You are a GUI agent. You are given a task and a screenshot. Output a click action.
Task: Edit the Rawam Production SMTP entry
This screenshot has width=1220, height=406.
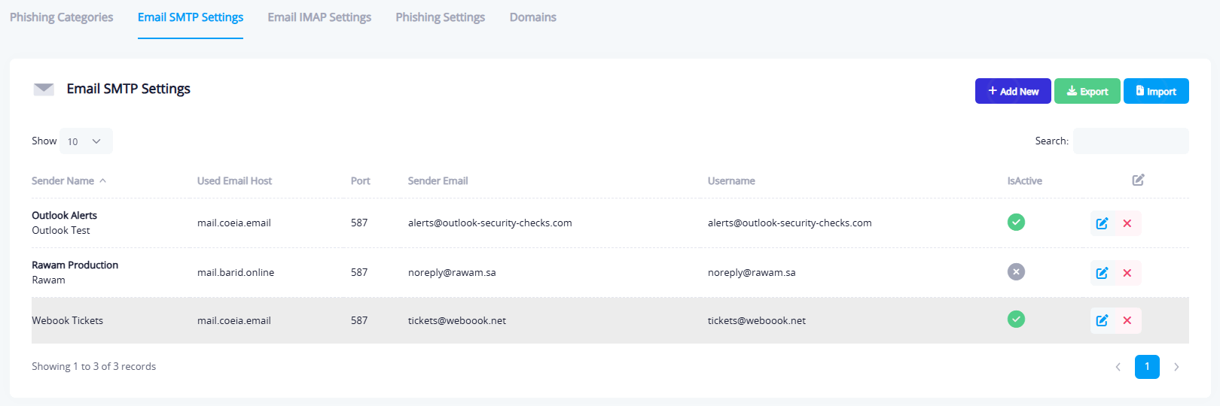pyautogui.click(x=1102, y=273)
